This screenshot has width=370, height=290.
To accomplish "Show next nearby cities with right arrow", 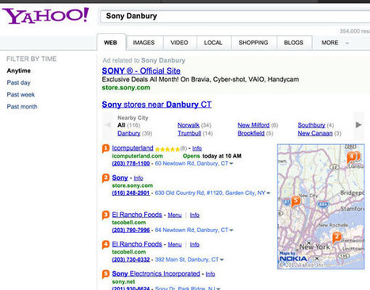I will tap(359, 125).
